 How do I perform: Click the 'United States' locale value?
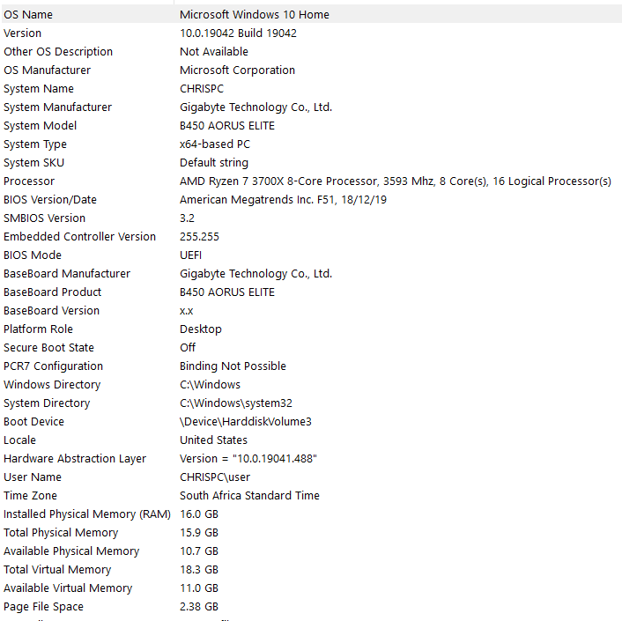pyautogui.click(x=213, y=440)
